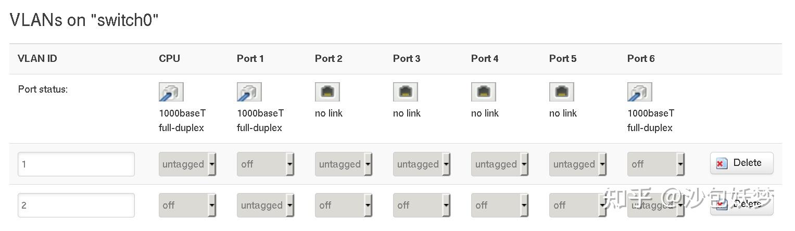Open VLAN 2 Port 3 dropdown
Viewport: 795px width, 231px height.
(x=422, y=206)
